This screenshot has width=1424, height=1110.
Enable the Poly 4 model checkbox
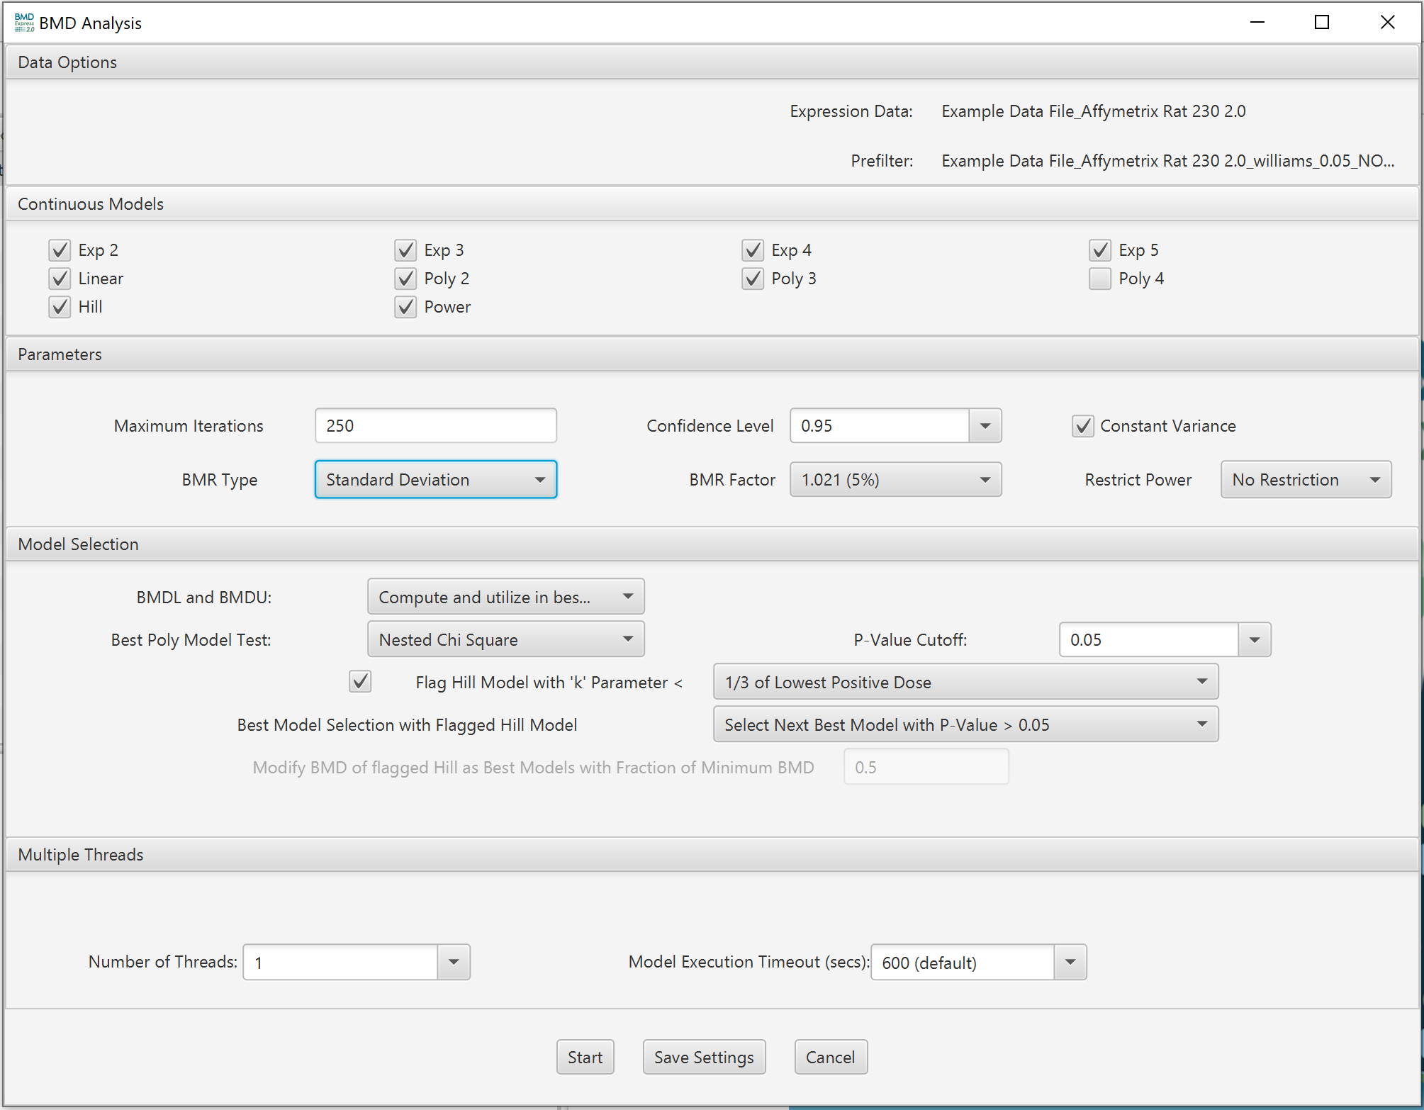(x=1099, y=279)
